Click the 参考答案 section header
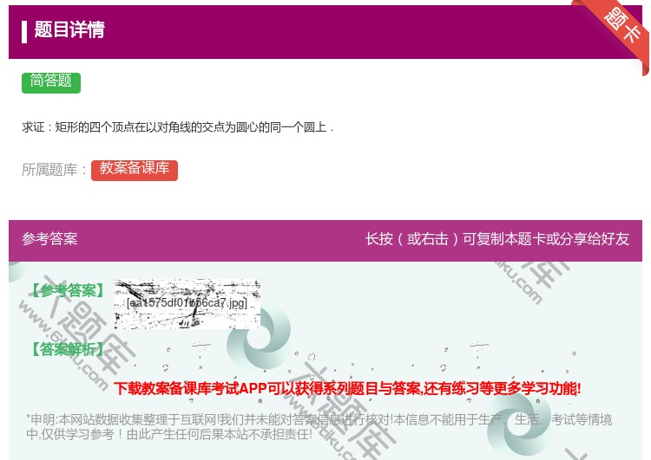 point(49,239)
